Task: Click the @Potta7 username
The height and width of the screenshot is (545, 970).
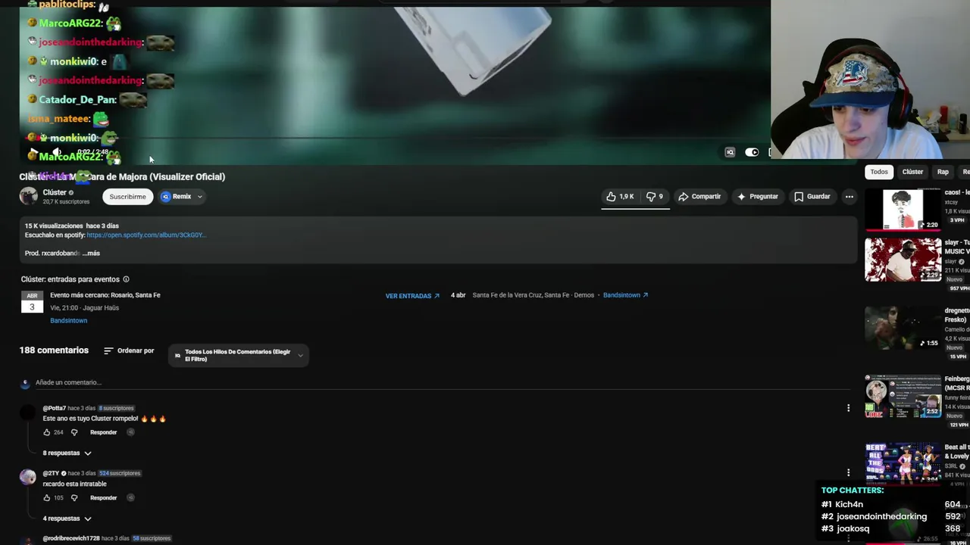Action: (54, 409)
